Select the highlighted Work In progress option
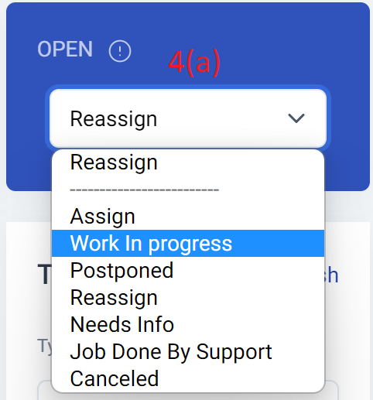 tap(188, 243)
